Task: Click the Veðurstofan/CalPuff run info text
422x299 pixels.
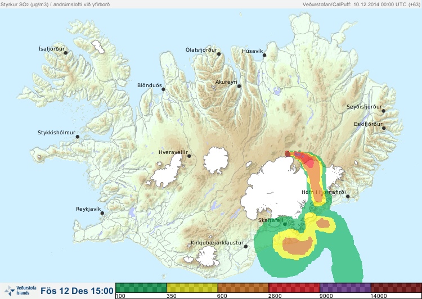Action: click(x=361, y=4)
